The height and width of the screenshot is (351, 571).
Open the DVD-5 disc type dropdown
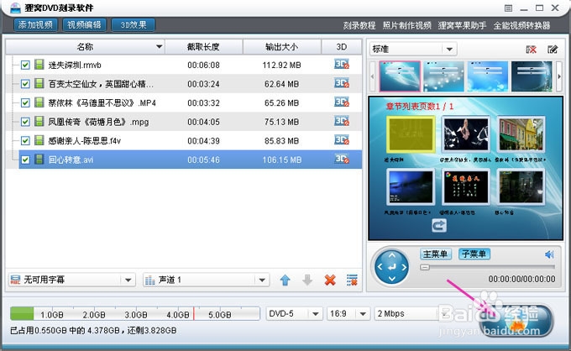316,313
